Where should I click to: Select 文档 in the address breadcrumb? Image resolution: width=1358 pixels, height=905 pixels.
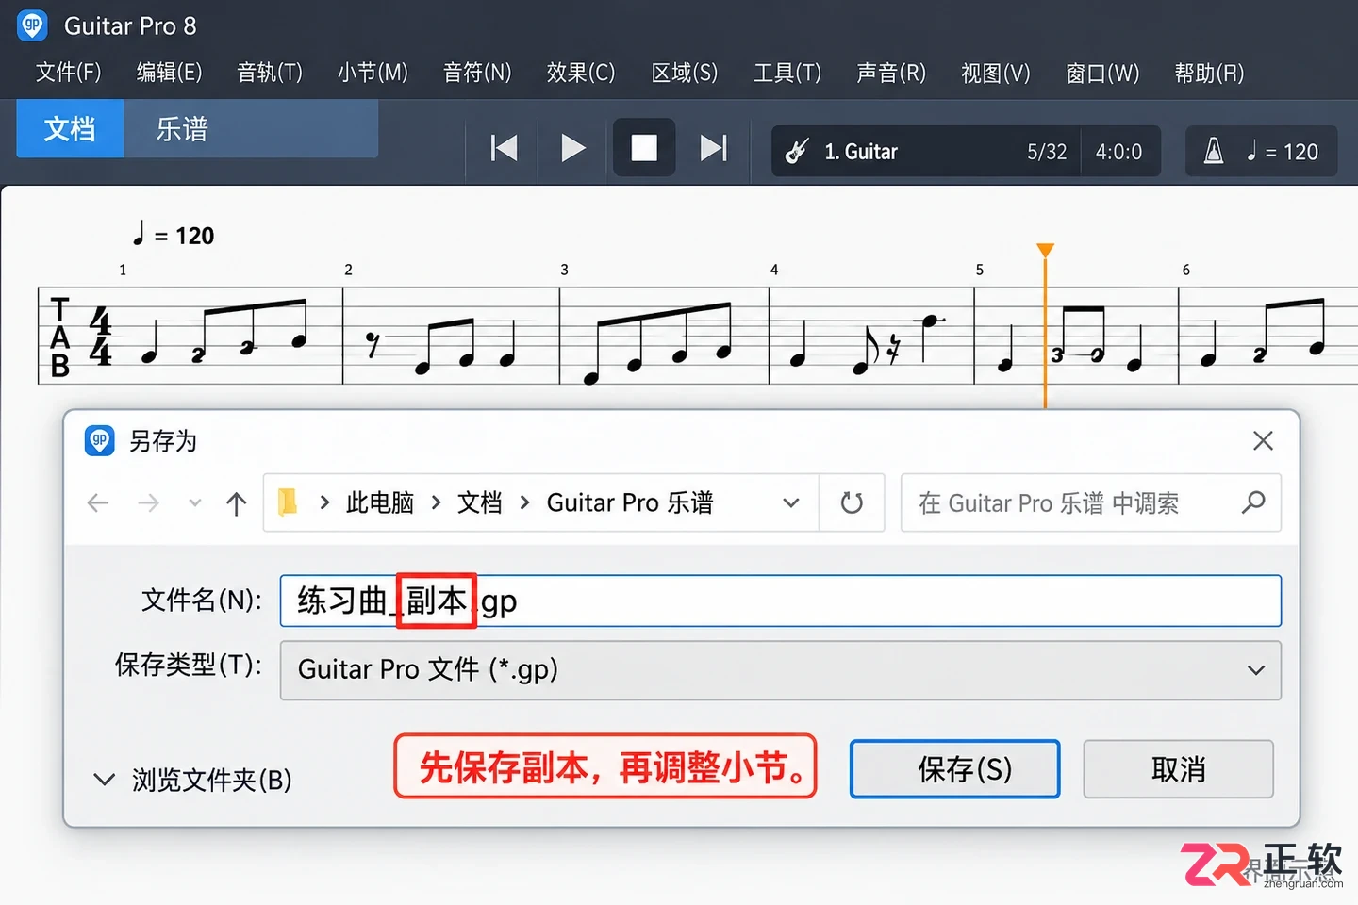480,502
